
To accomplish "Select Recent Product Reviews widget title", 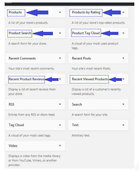I will click(x=26, y=79).
